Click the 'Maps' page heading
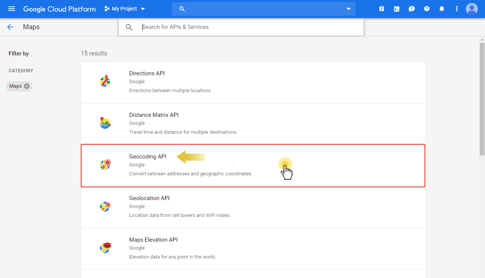 point(31,27)
